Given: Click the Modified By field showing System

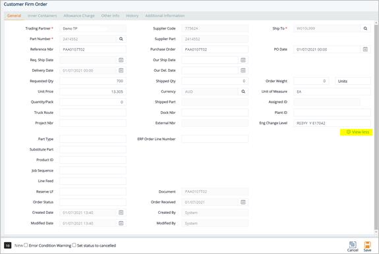Looking at the screenshot, I should click(215, 223).
